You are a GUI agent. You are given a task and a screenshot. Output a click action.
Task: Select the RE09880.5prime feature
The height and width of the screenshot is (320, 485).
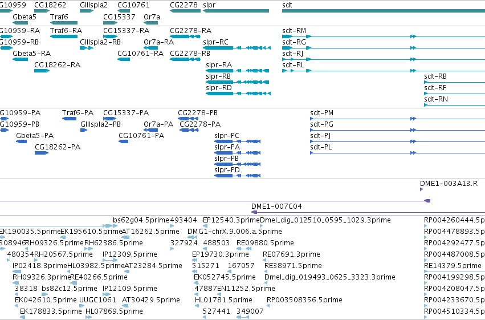(x=244, y=249)
